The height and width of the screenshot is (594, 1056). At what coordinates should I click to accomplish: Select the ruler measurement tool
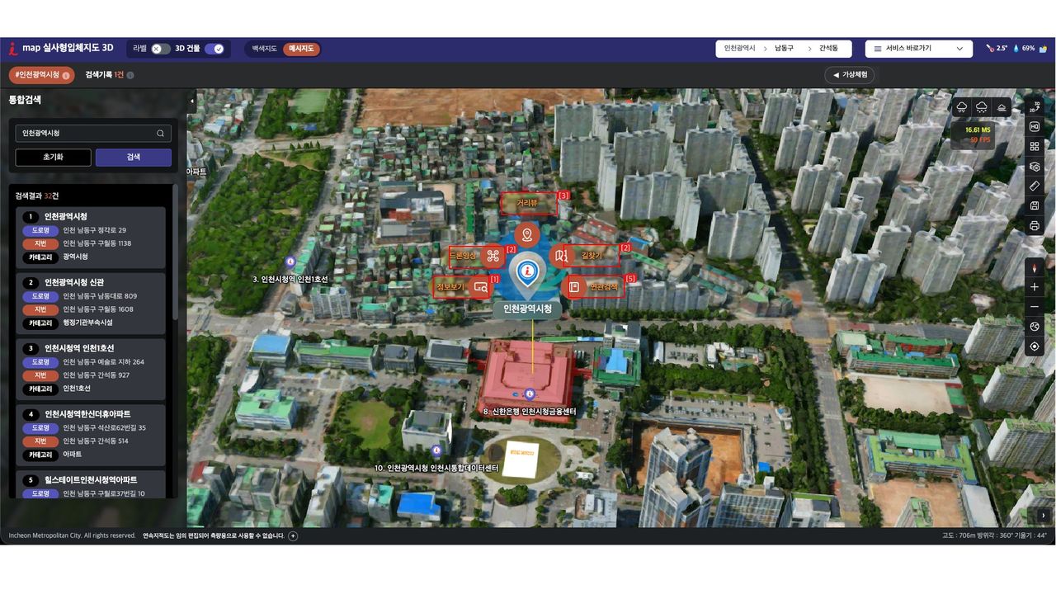pos(1035,186)
